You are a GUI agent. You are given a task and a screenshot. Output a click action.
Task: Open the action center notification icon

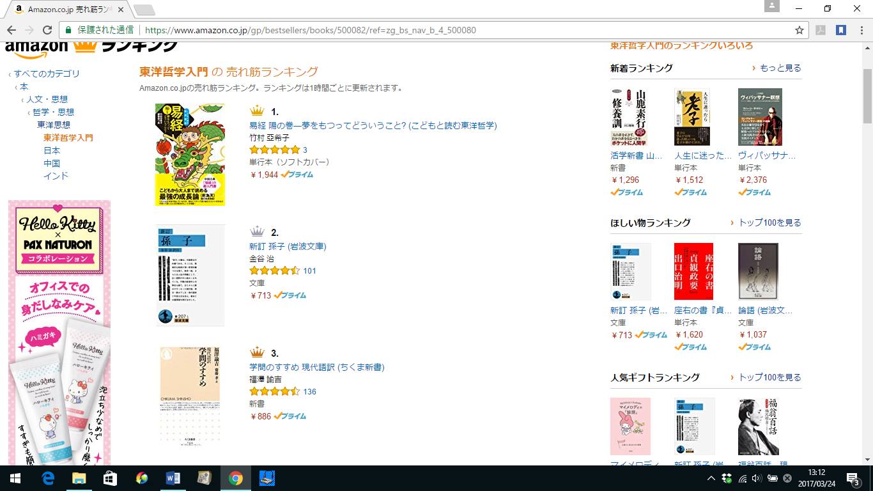click(853, 478)
